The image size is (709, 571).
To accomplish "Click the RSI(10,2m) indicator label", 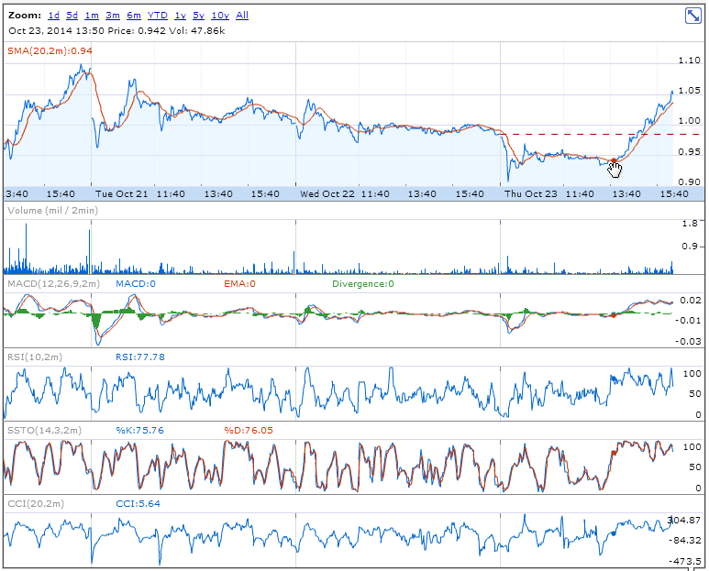I will (35, 357).
